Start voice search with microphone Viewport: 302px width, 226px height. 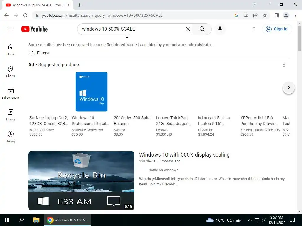220,29
